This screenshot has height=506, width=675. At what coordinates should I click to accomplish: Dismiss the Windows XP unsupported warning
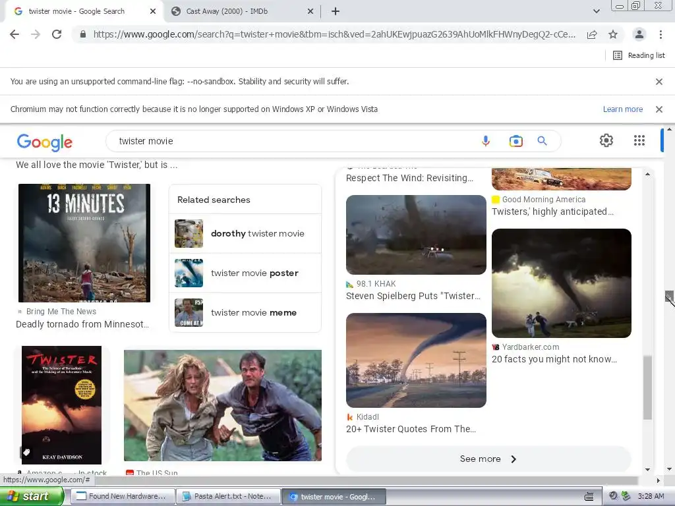659,109
